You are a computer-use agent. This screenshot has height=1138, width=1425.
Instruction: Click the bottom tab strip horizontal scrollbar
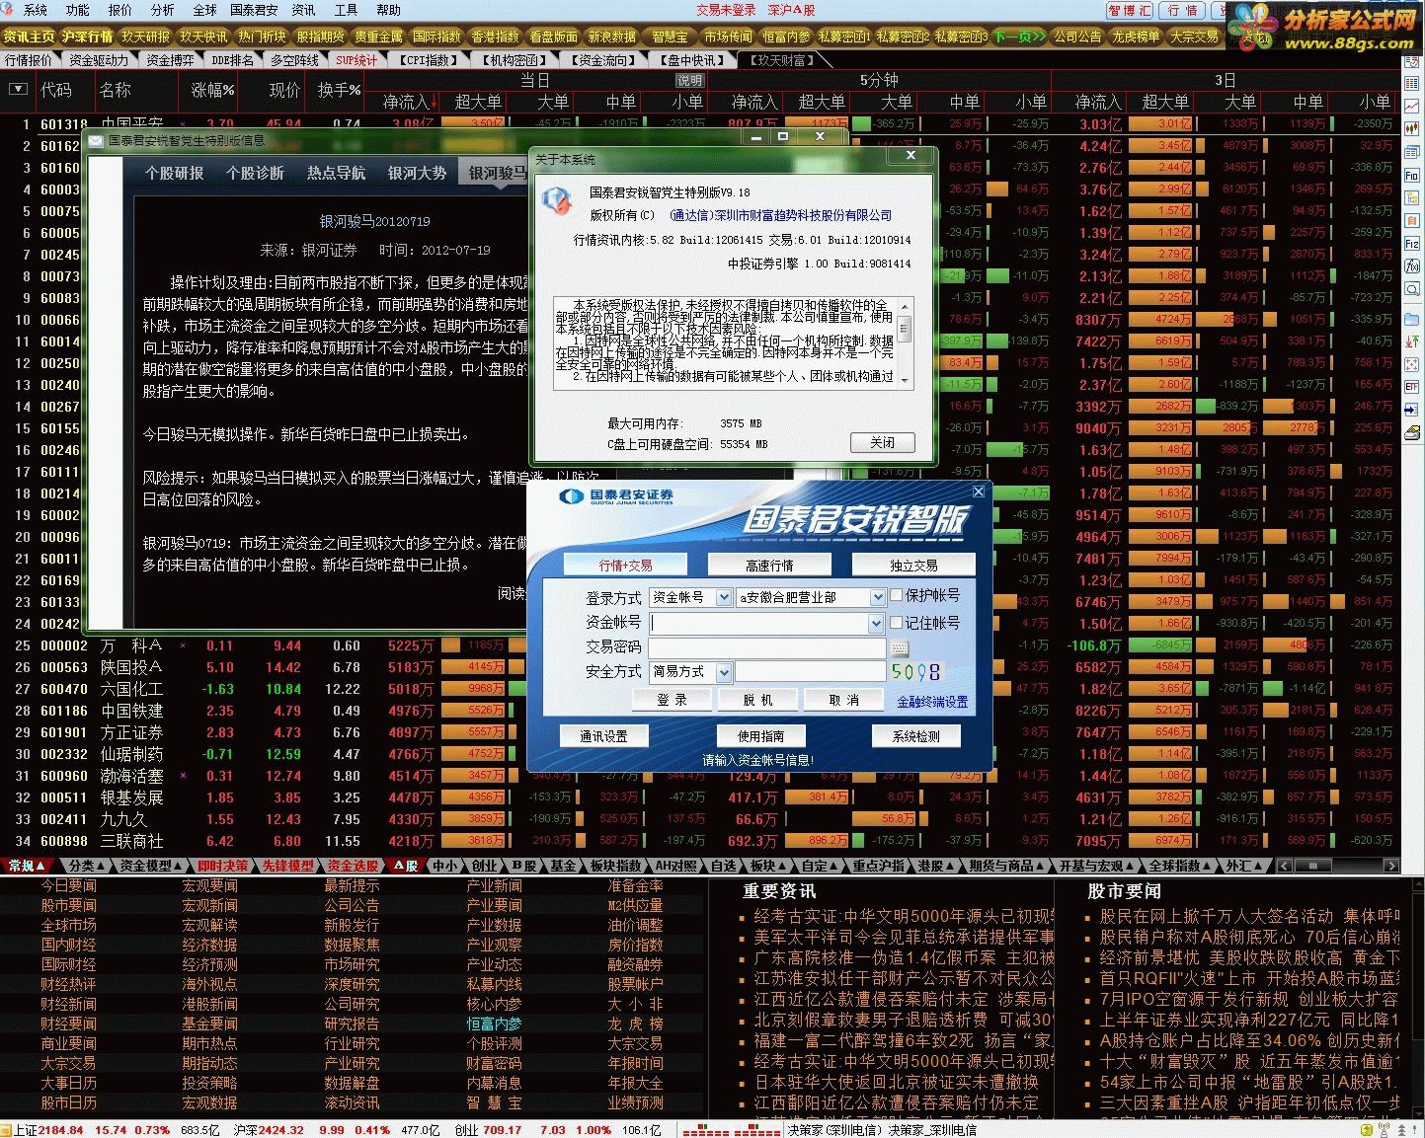click(1337, 866)
